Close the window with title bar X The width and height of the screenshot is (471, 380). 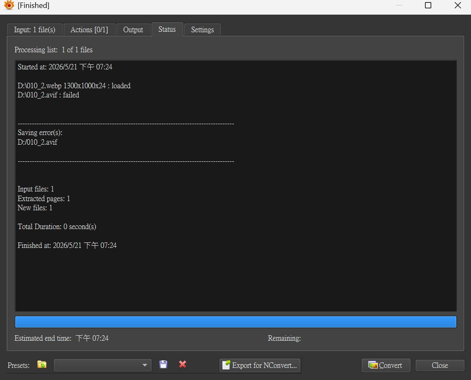click(x=458, y=5)
